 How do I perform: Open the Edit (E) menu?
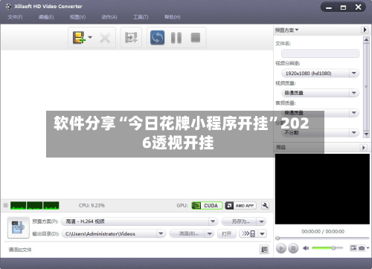(46, 17)
